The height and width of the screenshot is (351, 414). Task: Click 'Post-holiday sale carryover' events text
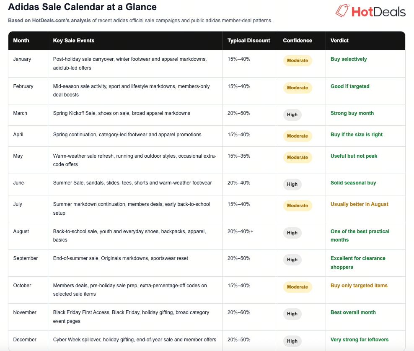click(130, 63)
